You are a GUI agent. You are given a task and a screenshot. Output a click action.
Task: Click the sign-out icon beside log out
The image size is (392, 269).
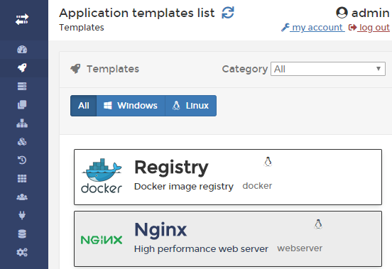[352, 27]
